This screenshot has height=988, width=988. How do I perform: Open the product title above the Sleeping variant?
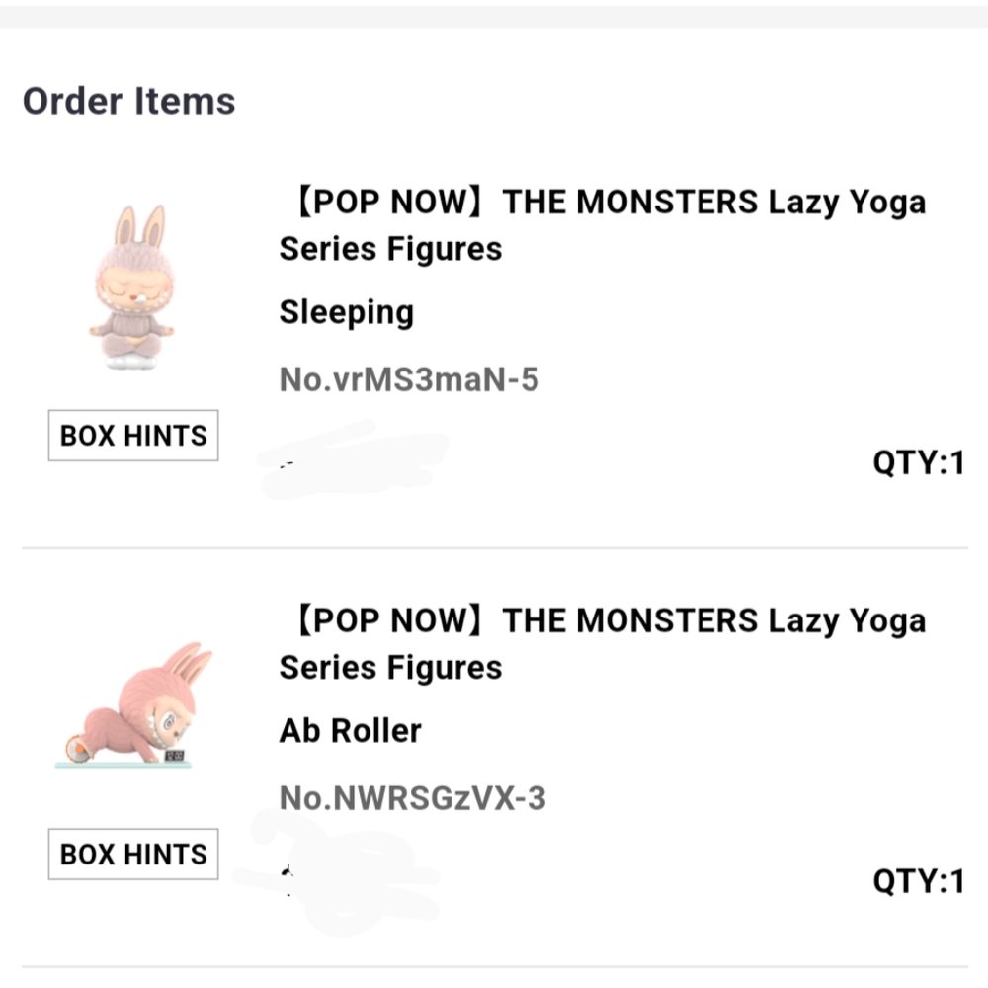pos(603,224)
